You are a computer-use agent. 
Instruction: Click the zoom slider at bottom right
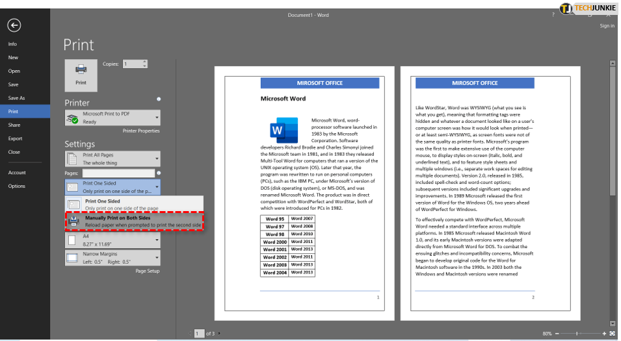pos(579,333)
